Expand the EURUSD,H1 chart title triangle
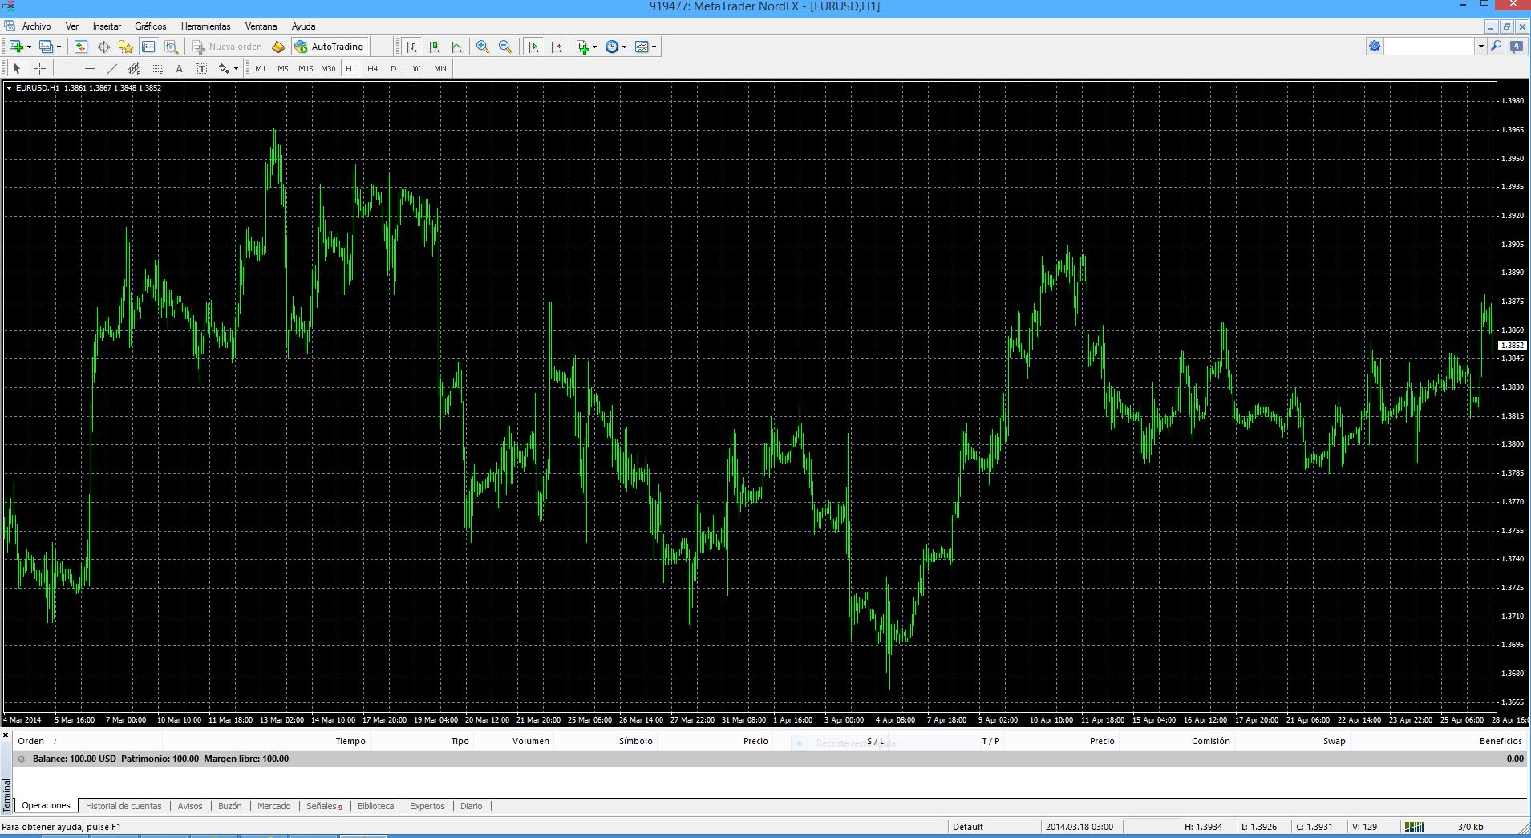Image resolution: width=1531 pixels, height=838 pixels. (x=9, y=88)
